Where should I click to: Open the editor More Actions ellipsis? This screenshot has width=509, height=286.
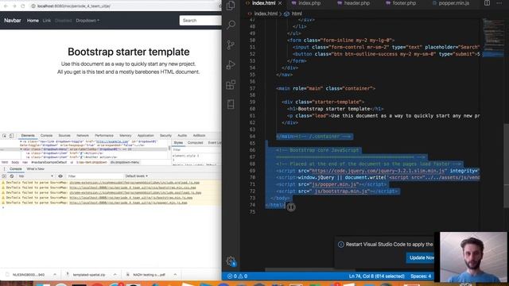(499, 3)
